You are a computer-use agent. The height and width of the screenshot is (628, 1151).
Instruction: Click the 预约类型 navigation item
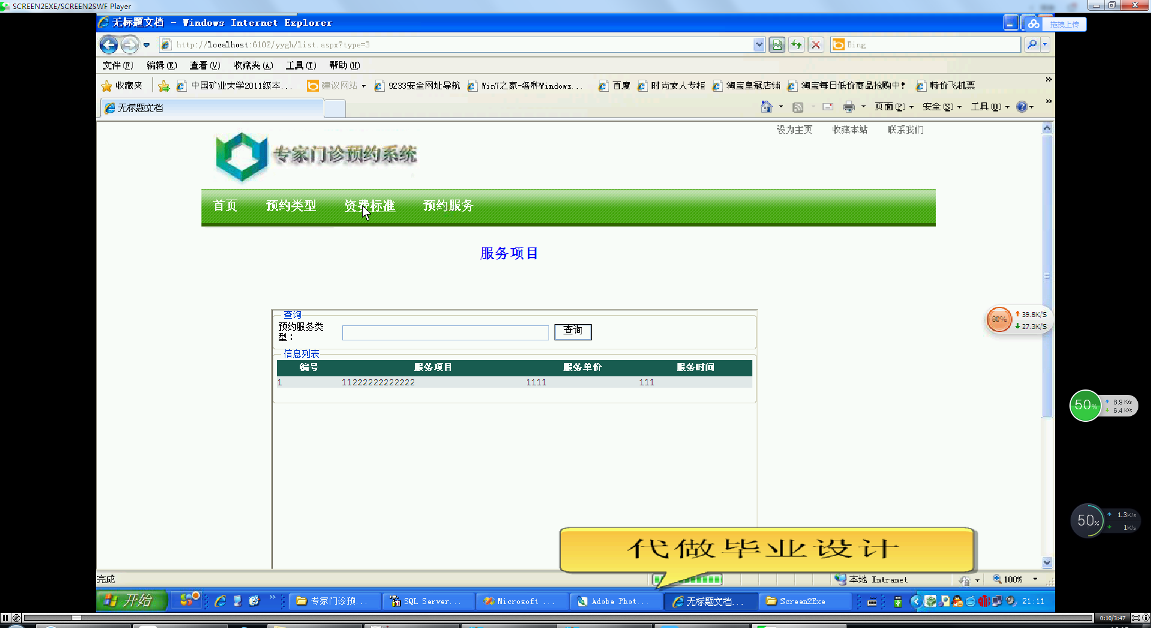(x=291, y=206)
